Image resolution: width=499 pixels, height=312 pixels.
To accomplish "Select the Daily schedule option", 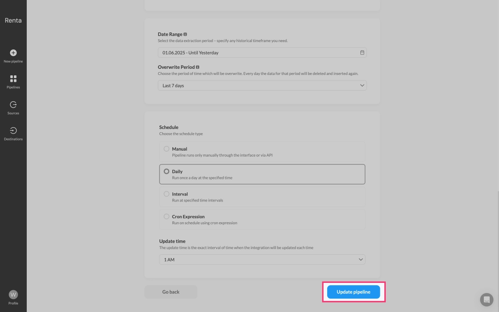I will pos(167,171).
